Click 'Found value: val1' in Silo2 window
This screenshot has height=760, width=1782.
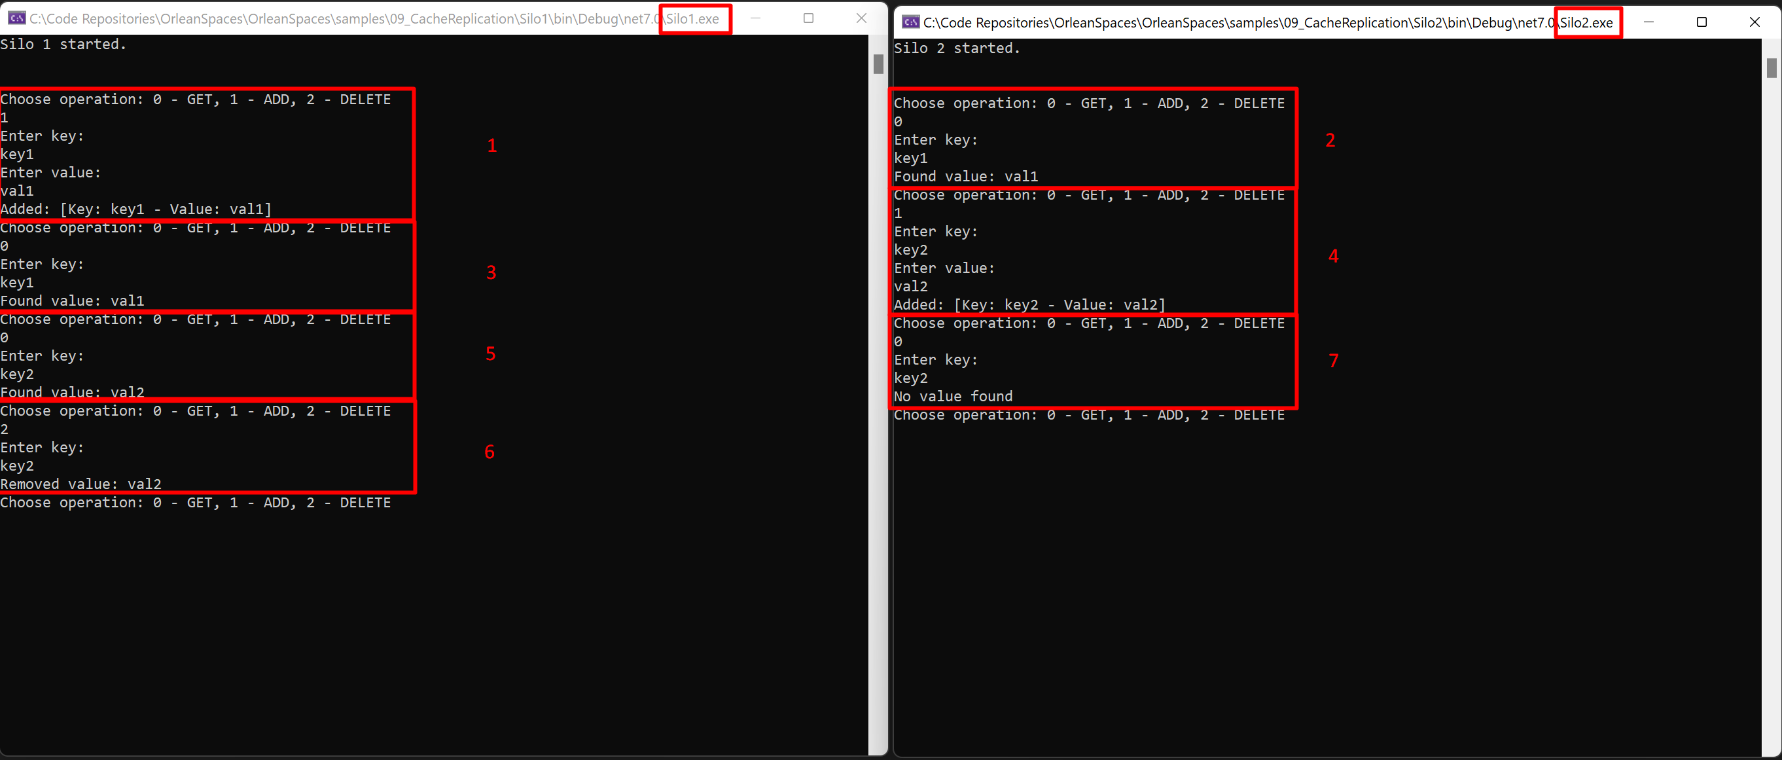pos(966,177)
